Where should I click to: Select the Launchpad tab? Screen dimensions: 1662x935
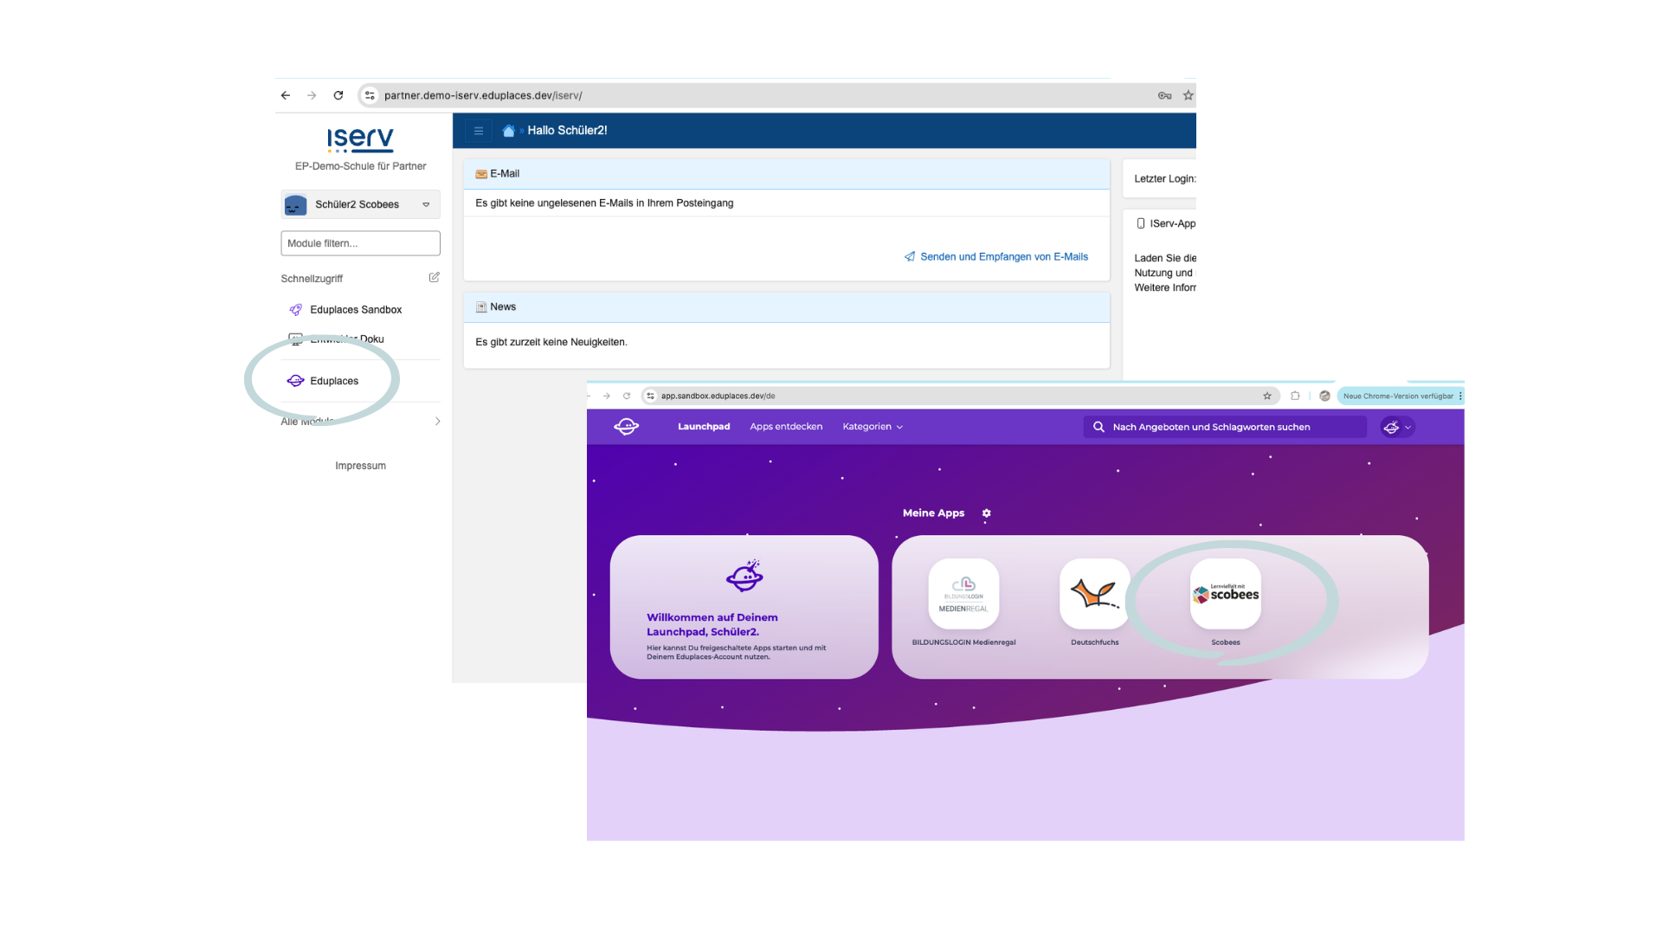[x=703, y=427]
